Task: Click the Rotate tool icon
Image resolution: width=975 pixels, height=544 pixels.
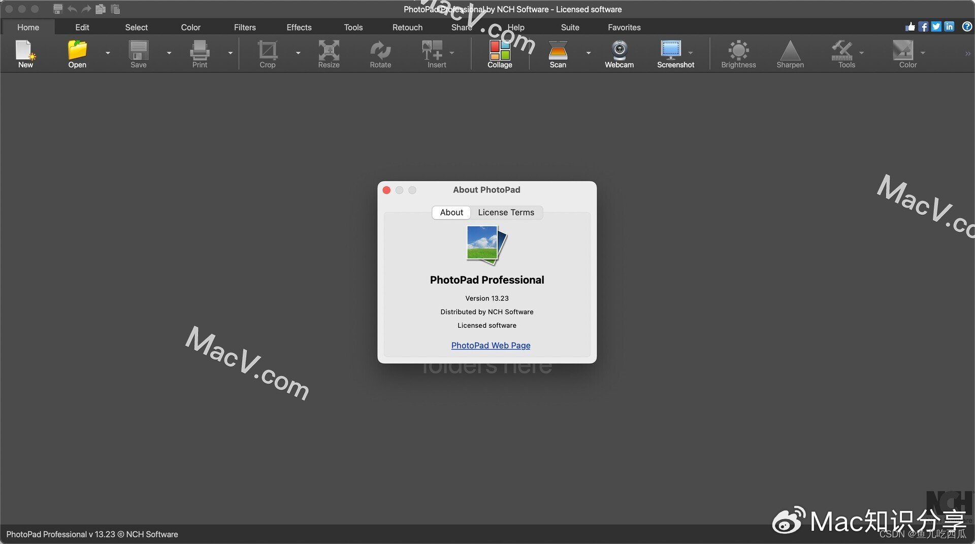Action: tap(380, 54)
